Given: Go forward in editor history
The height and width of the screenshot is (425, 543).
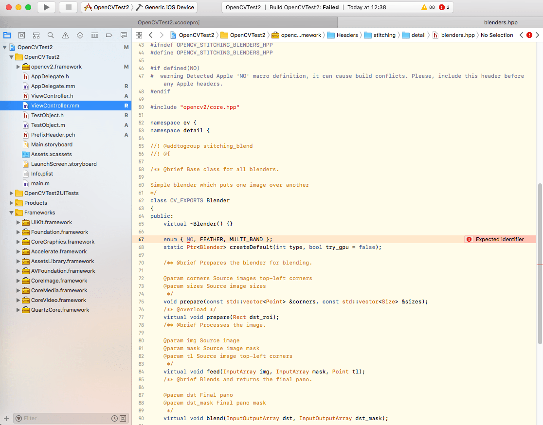Looking at the screenshot, I should (162, 35).
